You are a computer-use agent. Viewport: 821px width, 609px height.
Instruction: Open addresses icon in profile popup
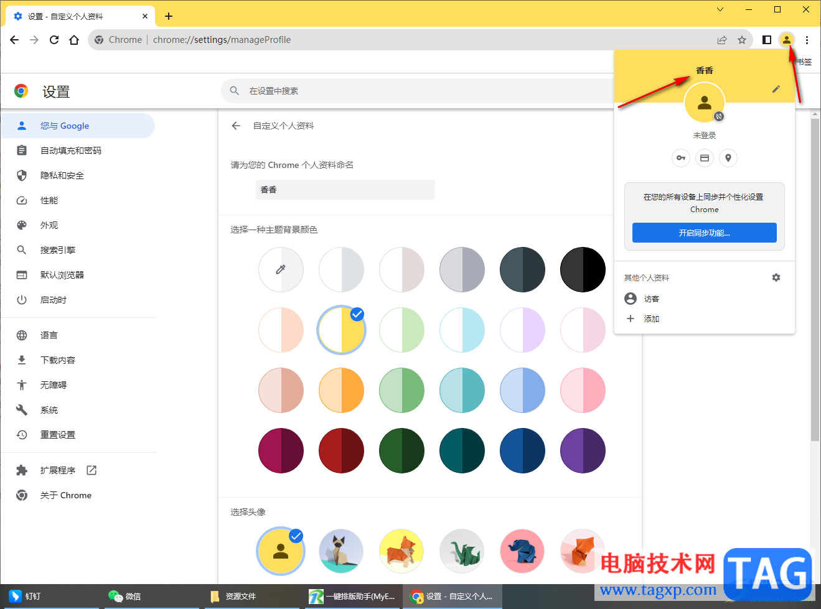click(728, 158)
